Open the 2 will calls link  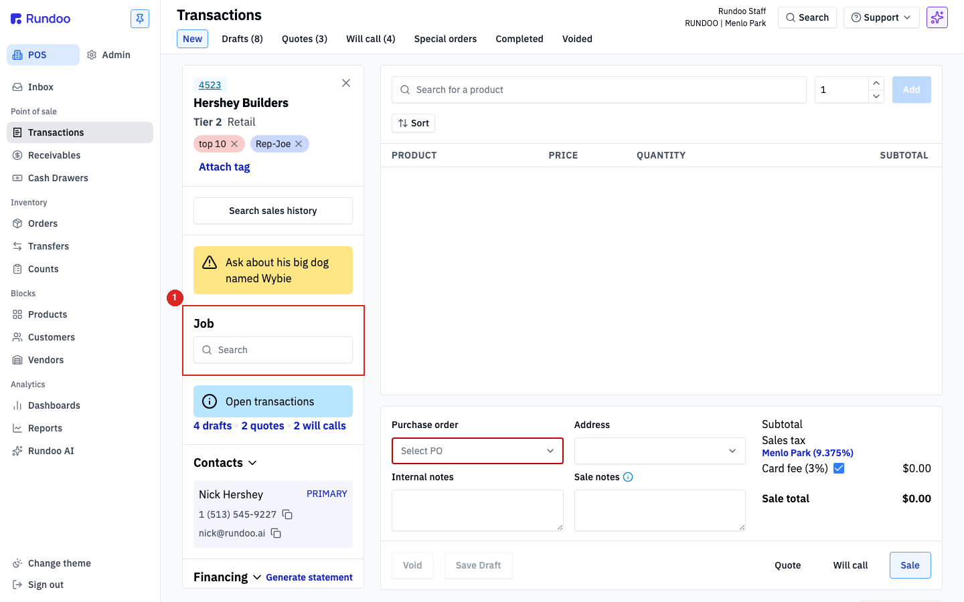320,426
